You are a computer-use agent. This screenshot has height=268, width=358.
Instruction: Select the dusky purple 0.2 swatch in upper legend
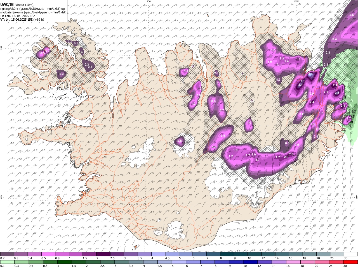(x=7, y=254)
